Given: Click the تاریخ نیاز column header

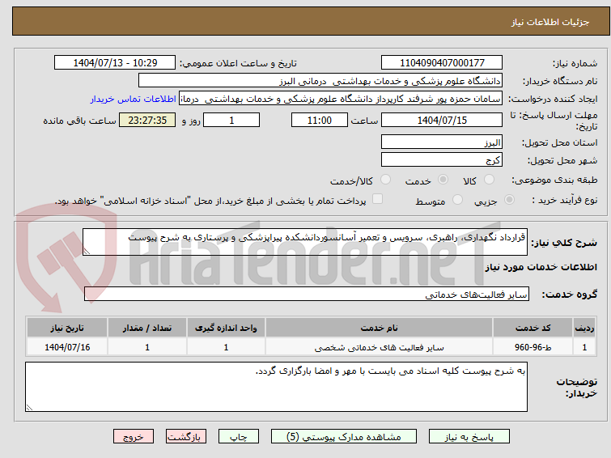Looking at the screenshot, I should click(67, 328).
